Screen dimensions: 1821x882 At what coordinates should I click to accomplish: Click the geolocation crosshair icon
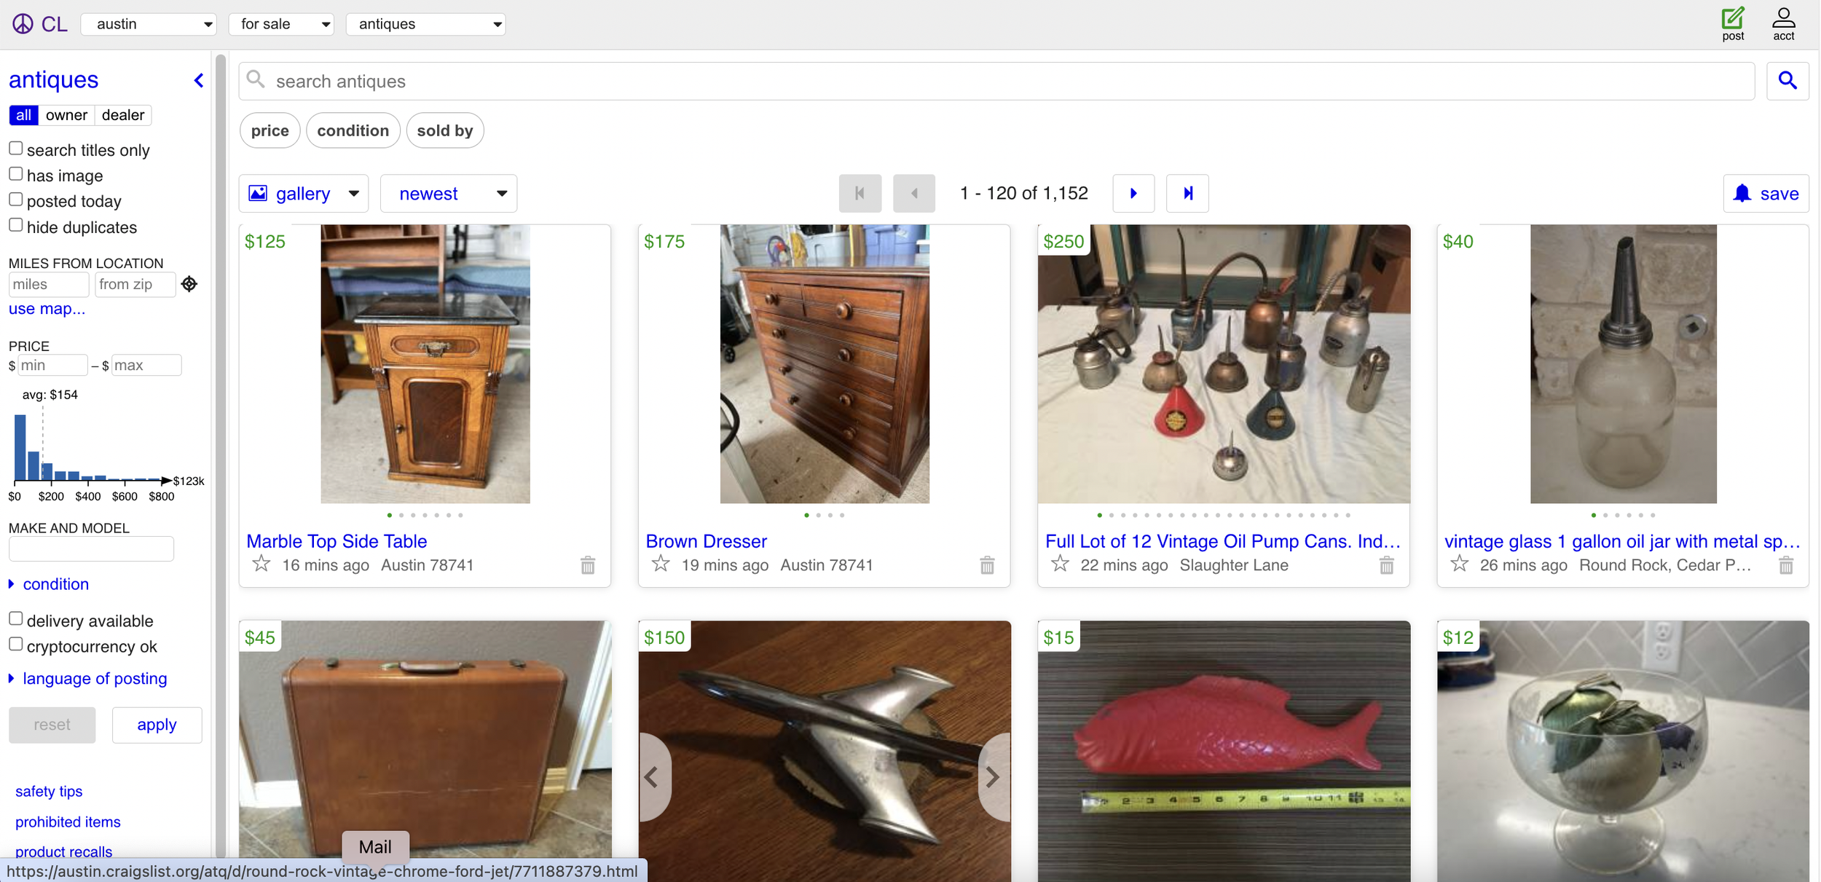[189, 284]
